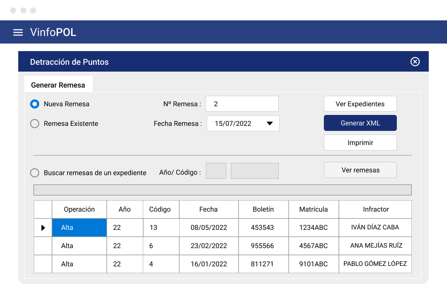Click Boletín number 453543

(x=264, y=228)
